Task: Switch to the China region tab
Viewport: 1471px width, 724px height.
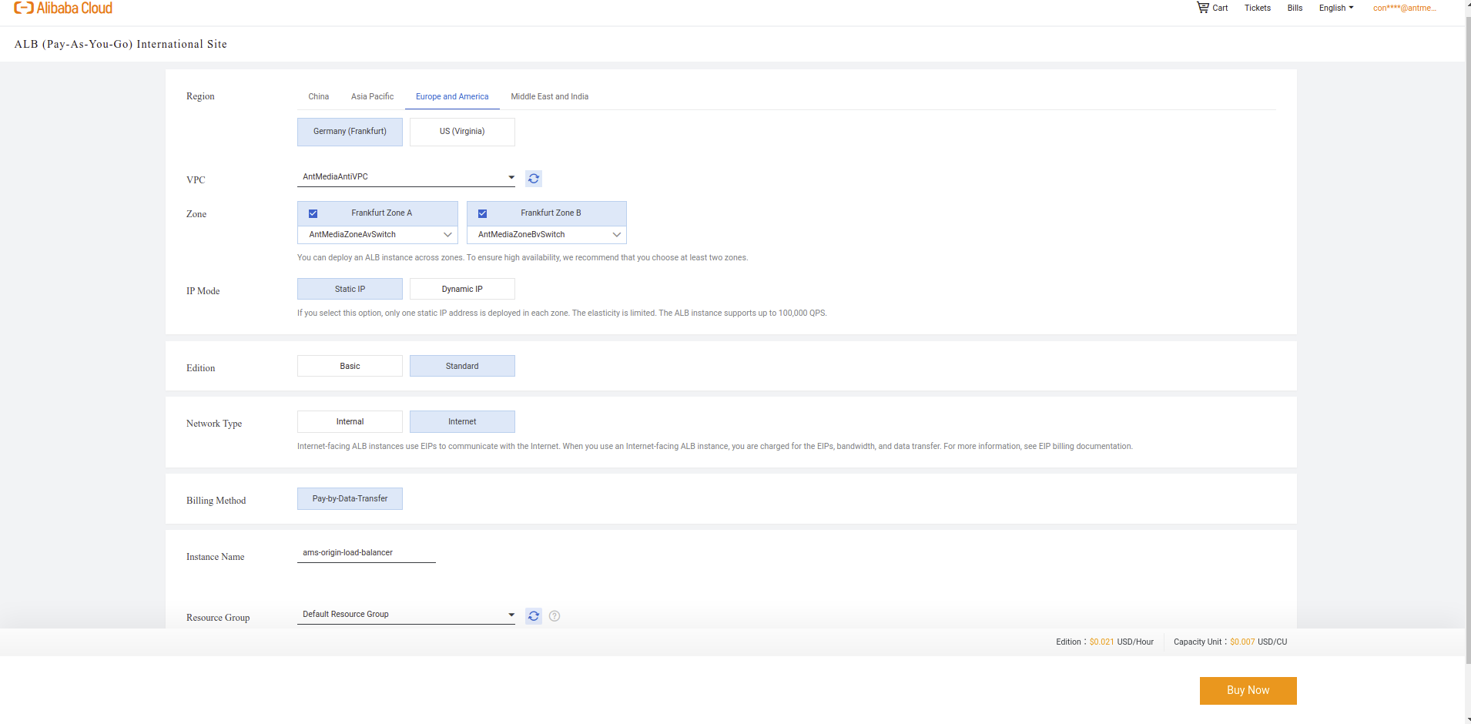Action: (318, 96)
